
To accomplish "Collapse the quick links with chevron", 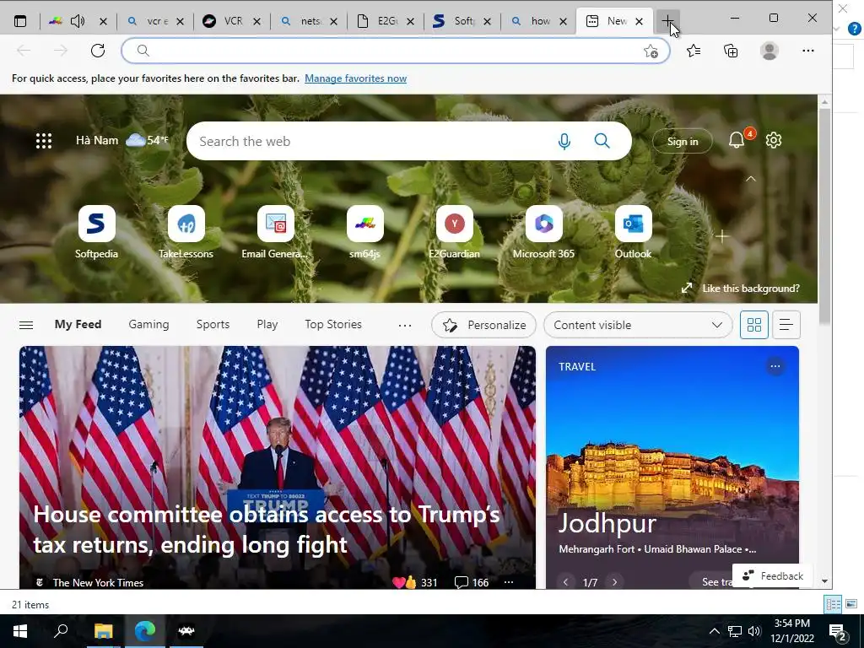I will (750, 179).
